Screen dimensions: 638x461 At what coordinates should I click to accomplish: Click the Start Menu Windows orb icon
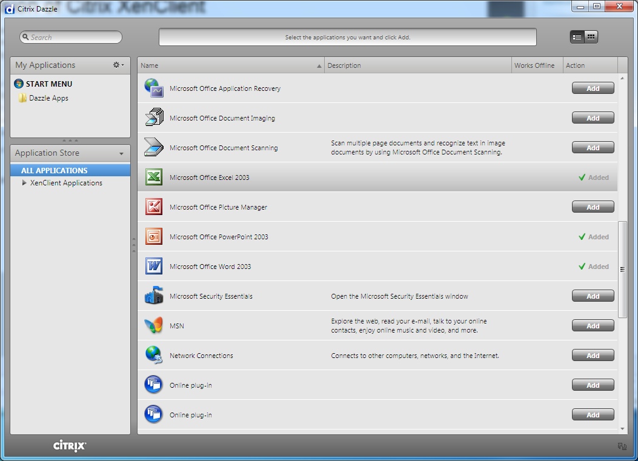click(19, 84)
